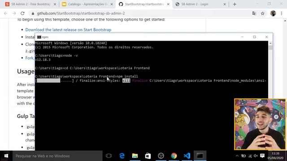Launch Microsoft Edge from taskbar
Screen dimensions: 287x161
122,156
